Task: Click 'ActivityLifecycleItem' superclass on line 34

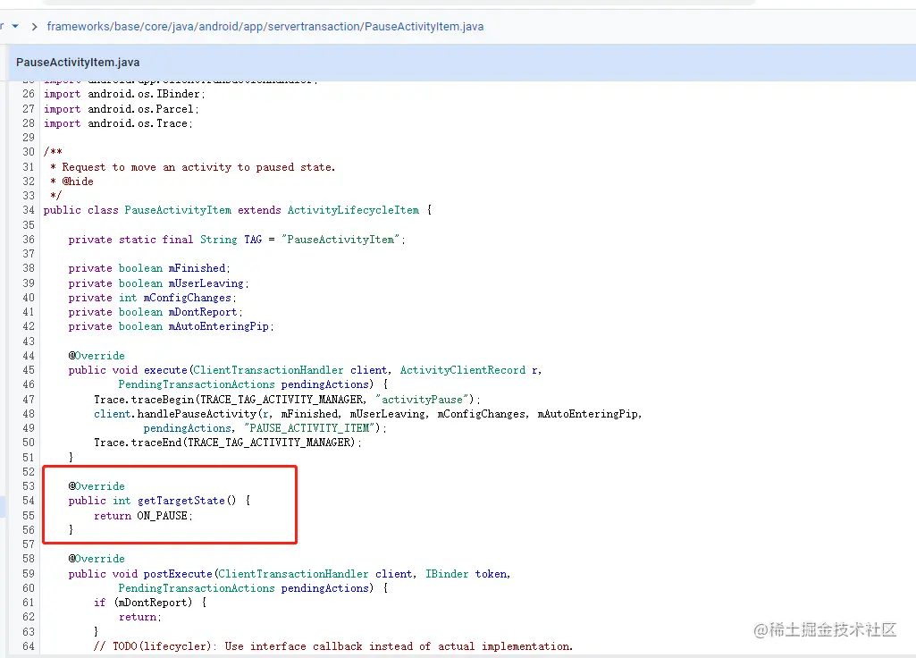Action: click(353, 210)
